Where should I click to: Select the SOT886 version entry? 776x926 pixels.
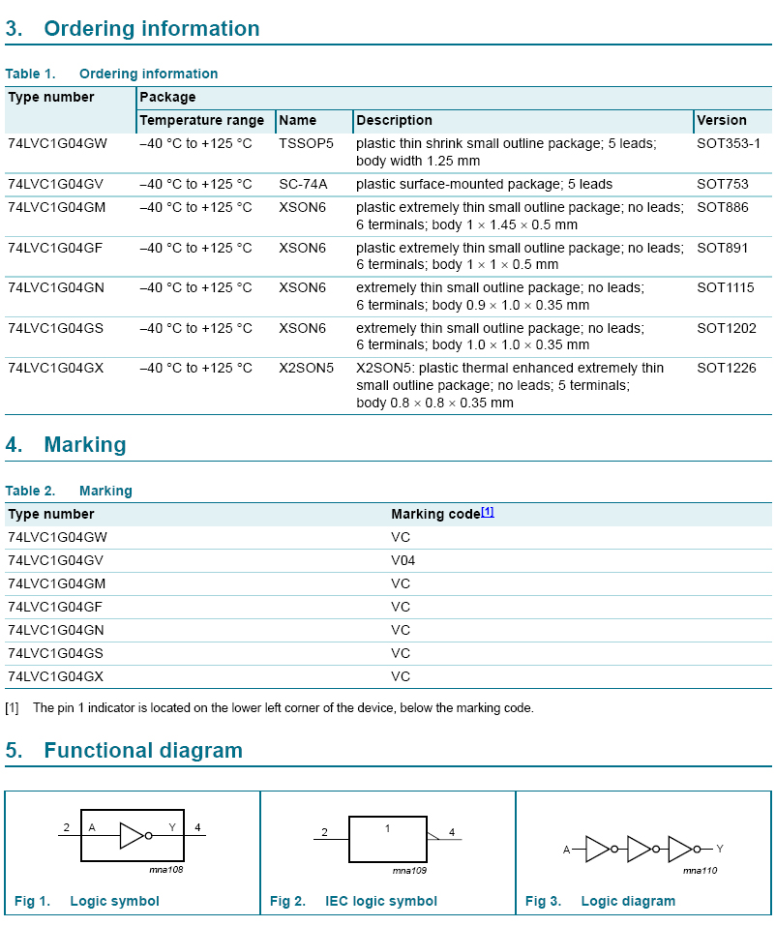point(723,207)
